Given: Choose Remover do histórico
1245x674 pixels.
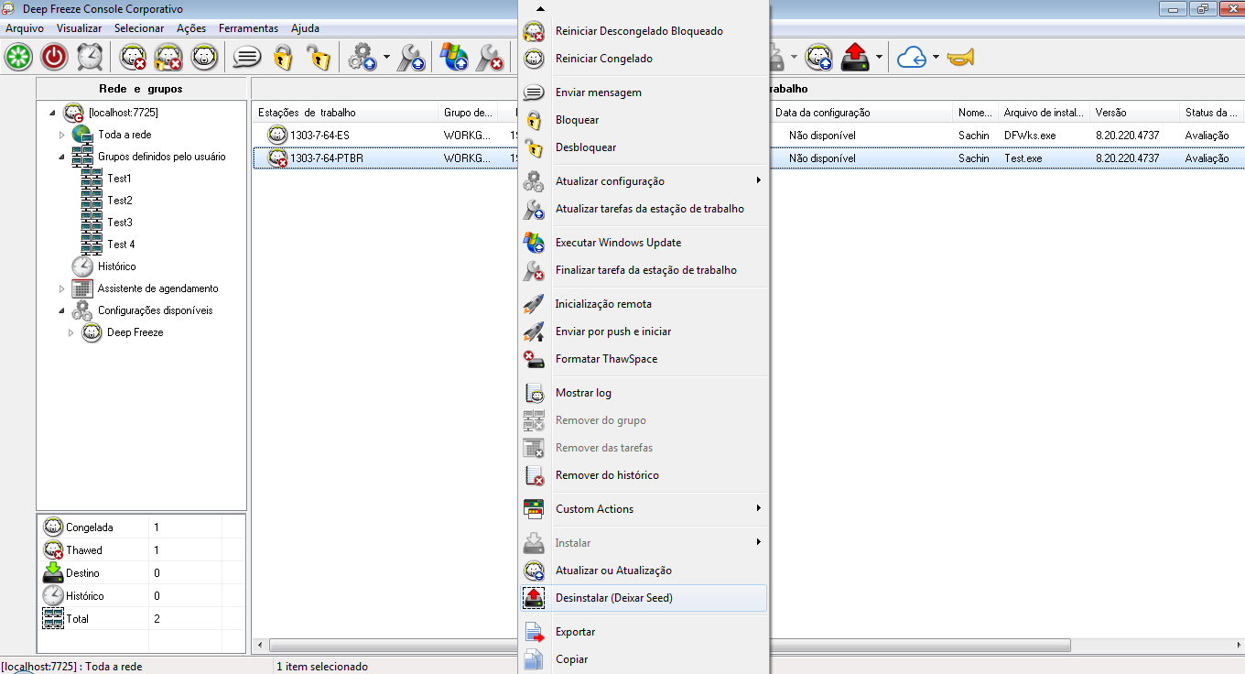Looking at the screenshot, I should [x=644, y=475].
